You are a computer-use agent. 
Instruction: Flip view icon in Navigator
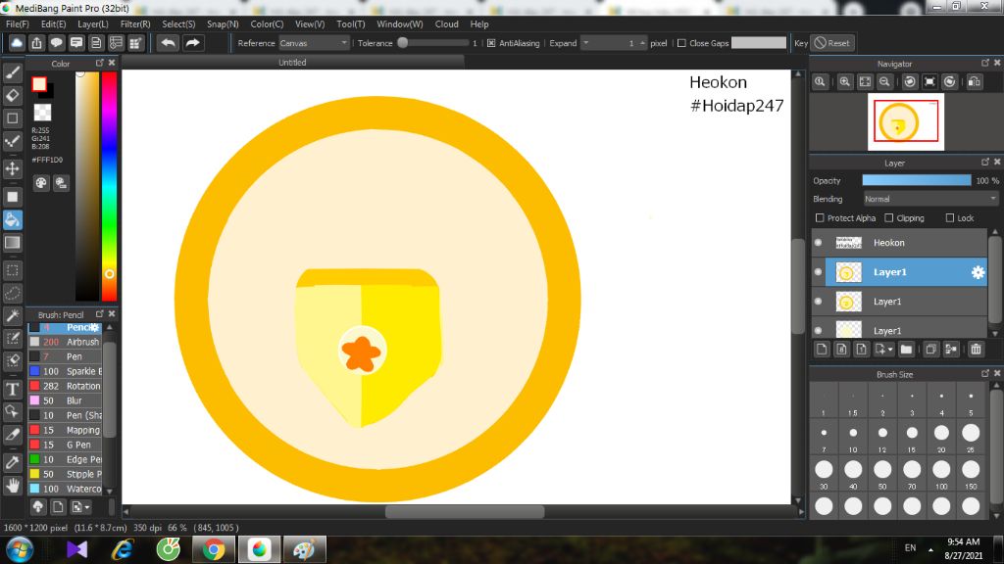[975, 82]
